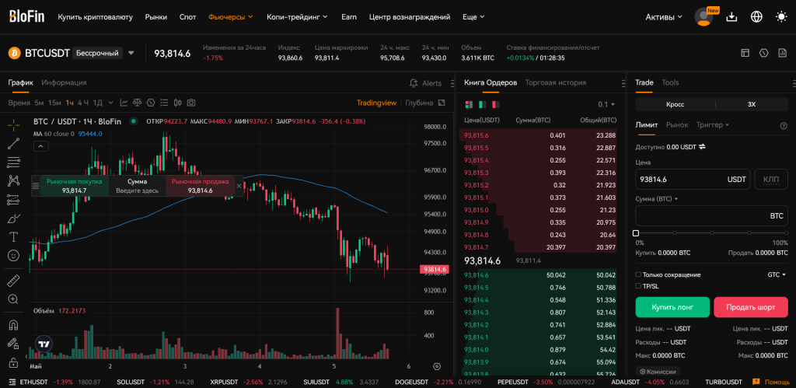The image size is (796, 388).
Task: Expand the Фьючерсы menu
Action: (230, 17)
